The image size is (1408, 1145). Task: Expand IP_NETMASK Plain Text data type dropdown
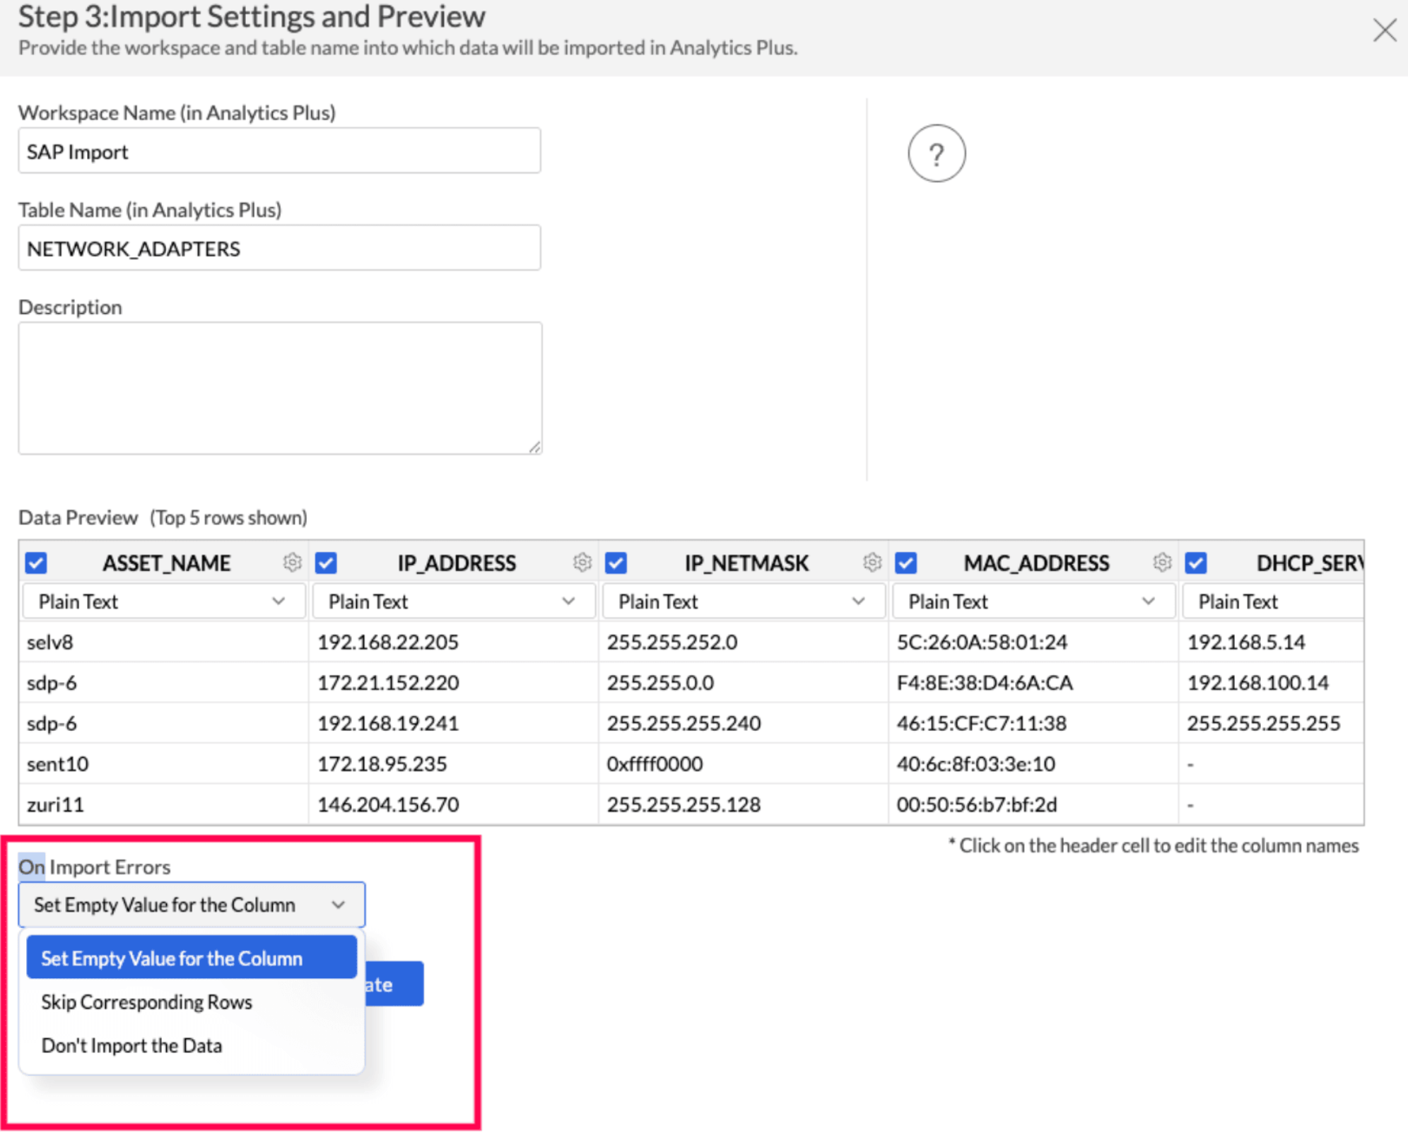tap(743, 601)
